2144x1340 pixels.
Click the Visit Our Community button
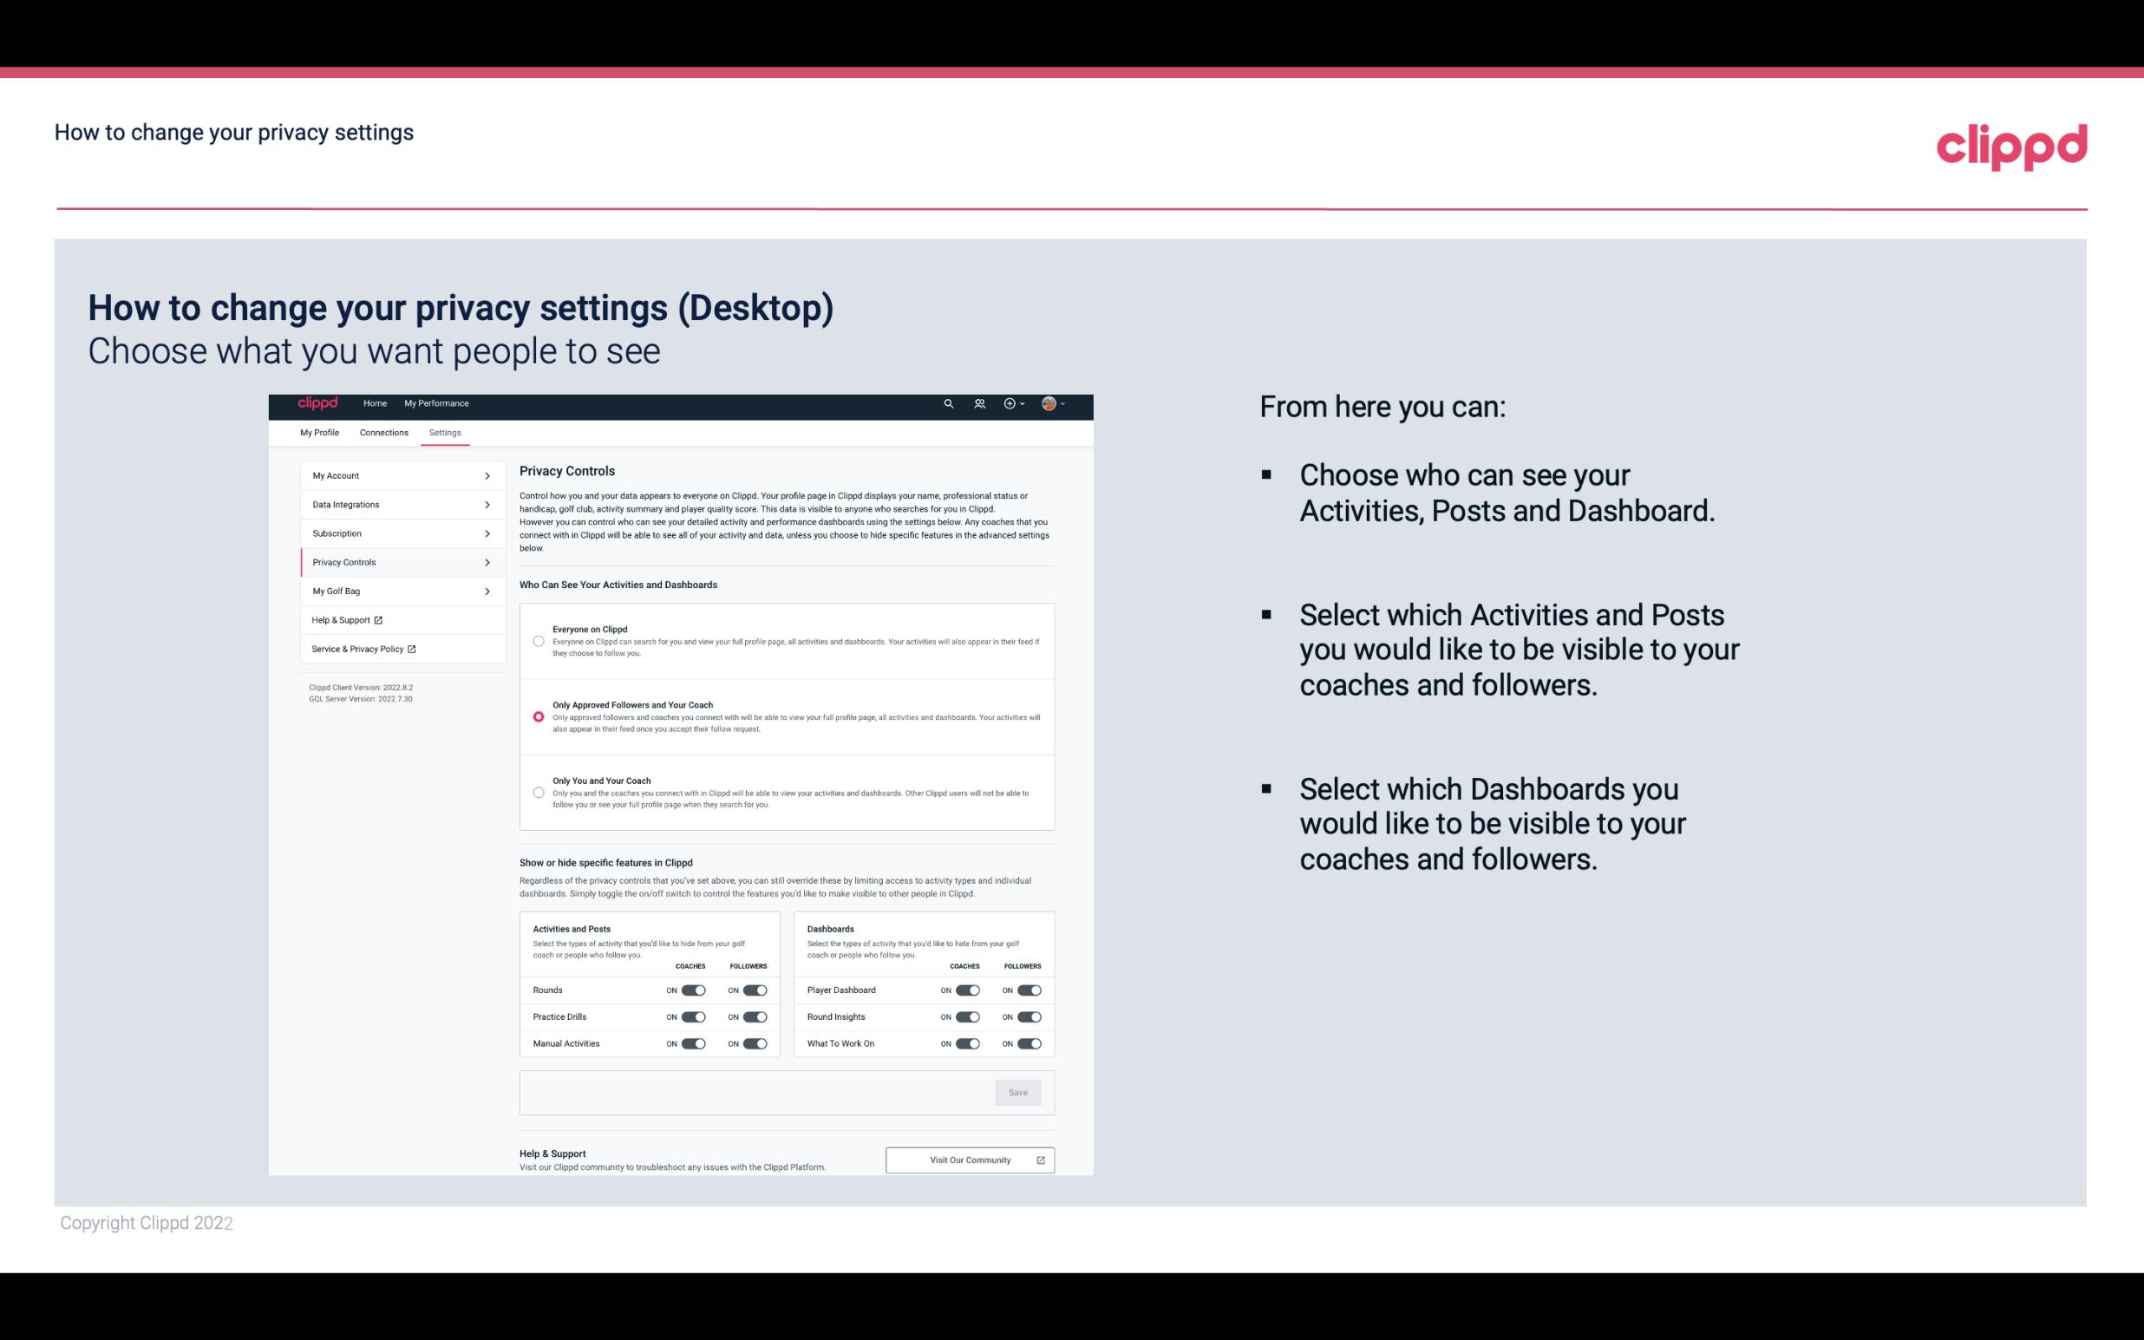(x=968, y=1160)
